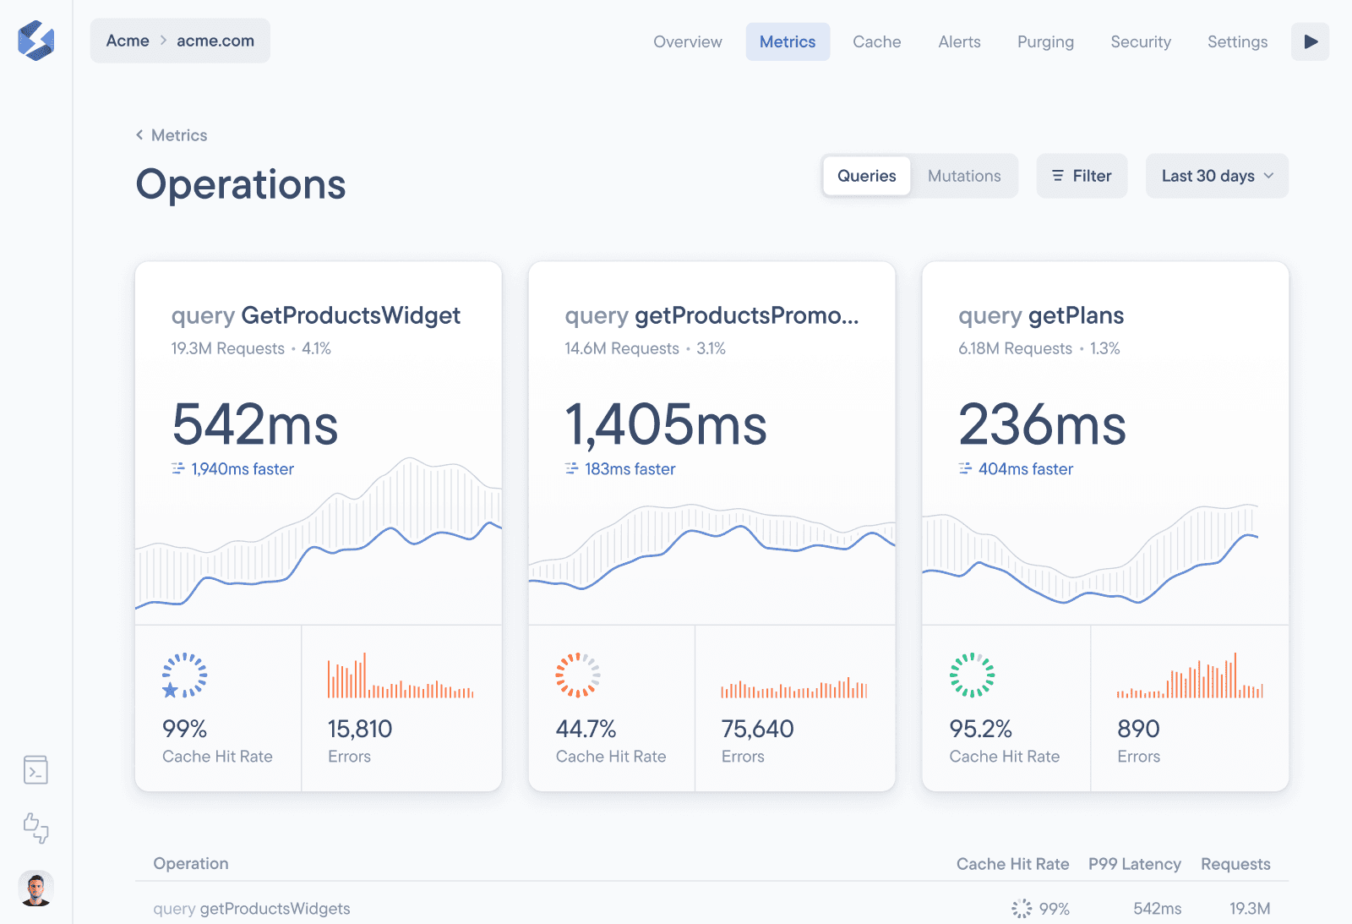1352x924 pixels.
Task: Click the Stellate logo in sidebar
Action: [x=35, y=41]
